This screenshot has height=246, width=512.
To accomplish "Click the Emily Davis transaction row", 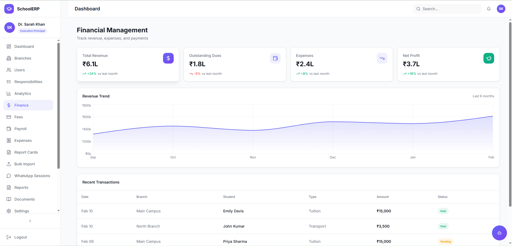I will 288,211.
